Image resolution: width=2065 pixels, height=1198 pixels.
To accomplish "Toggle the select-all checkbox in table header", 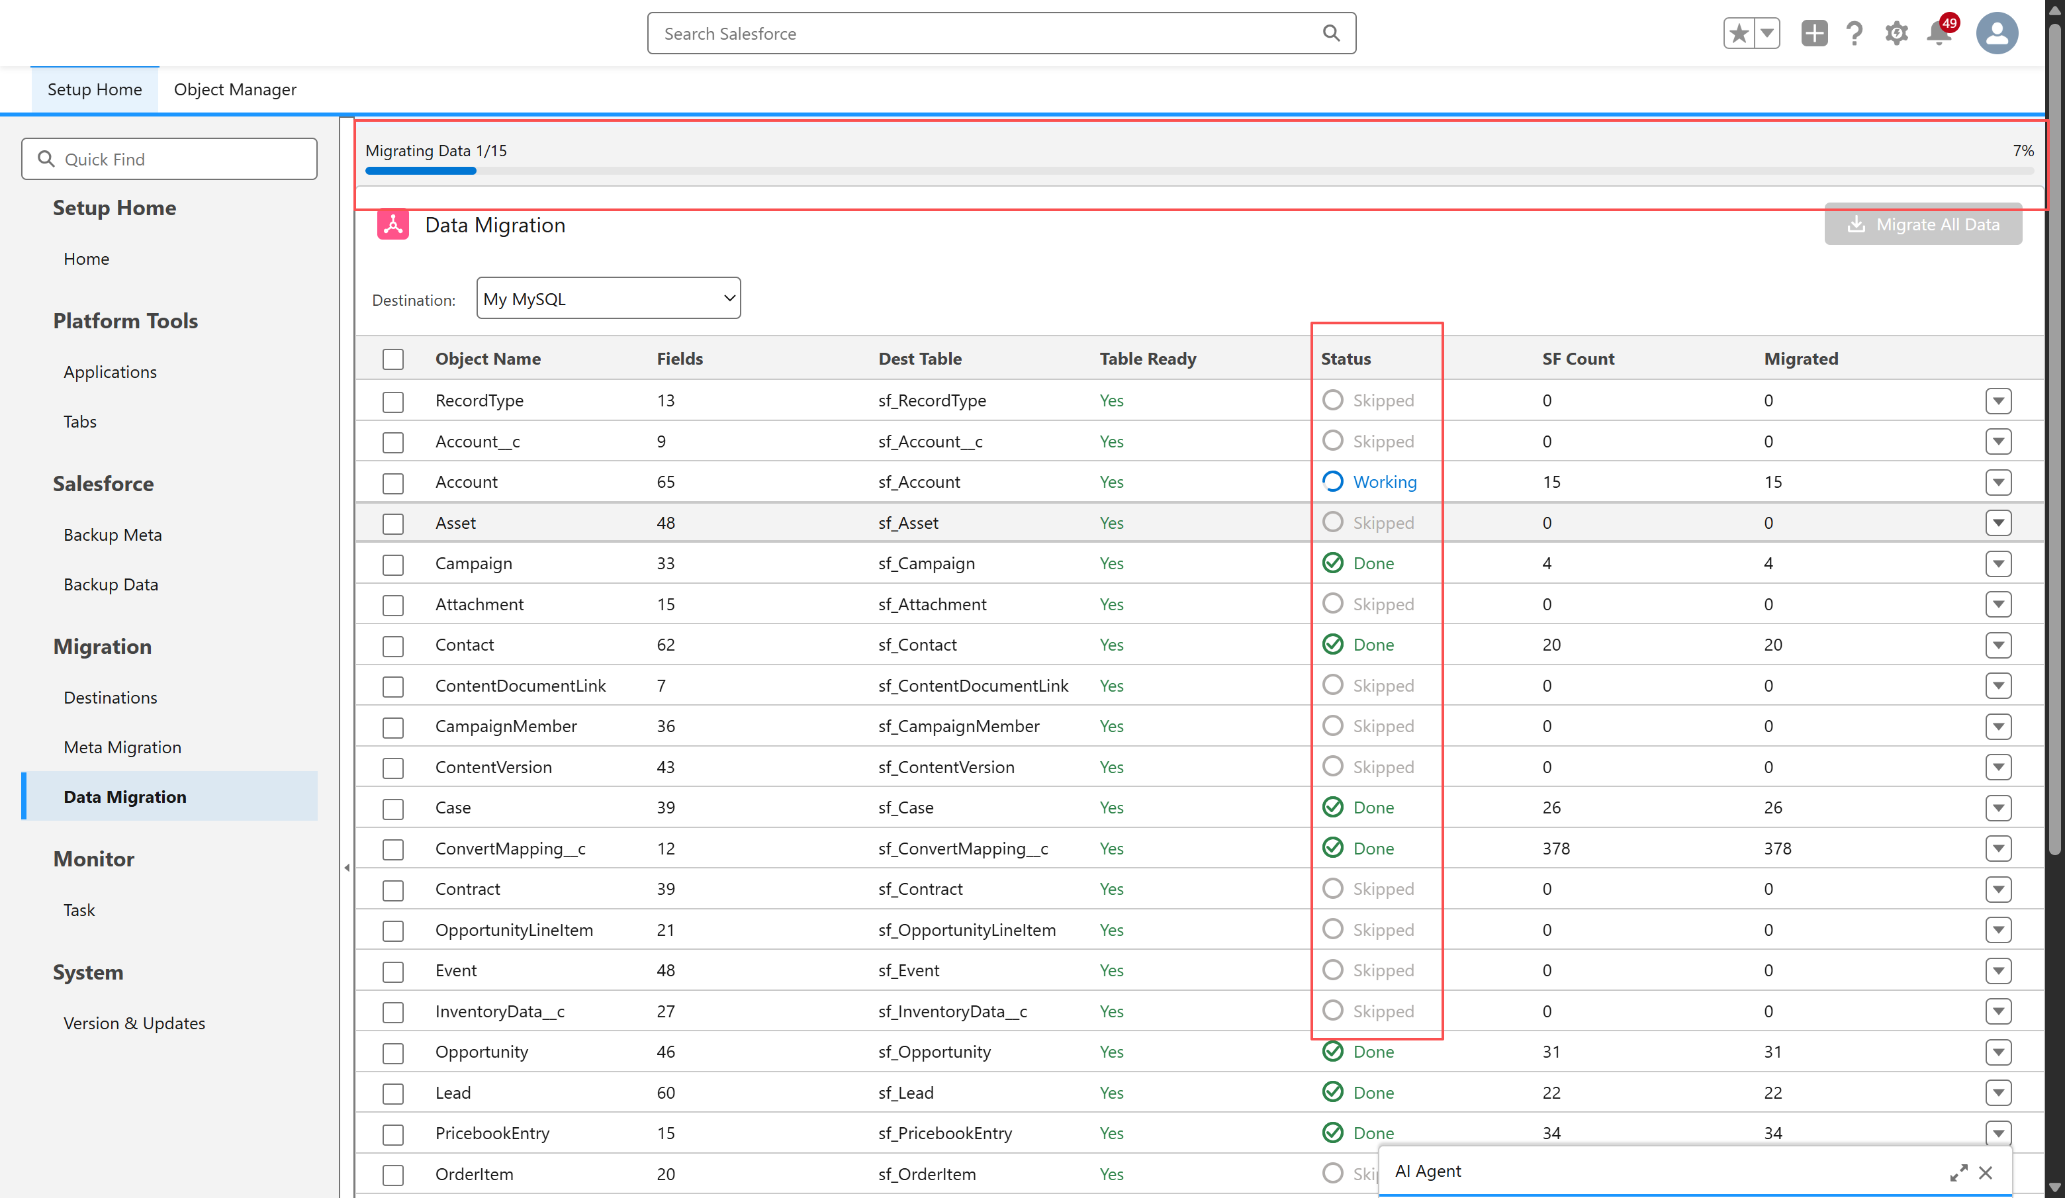I will coord(393,359).
